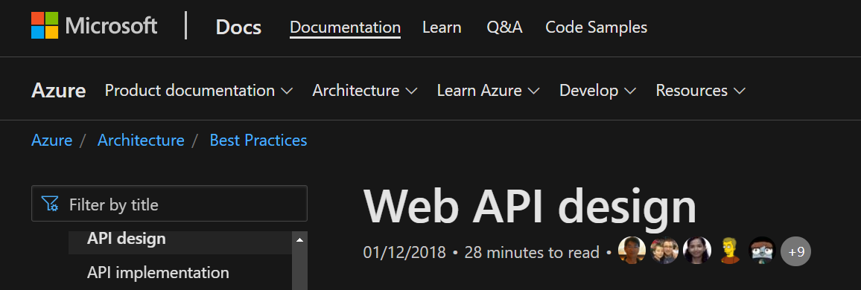Click the third contributor avatar
The height and width of the screenshot is (290, 861).
click(697, 251)
